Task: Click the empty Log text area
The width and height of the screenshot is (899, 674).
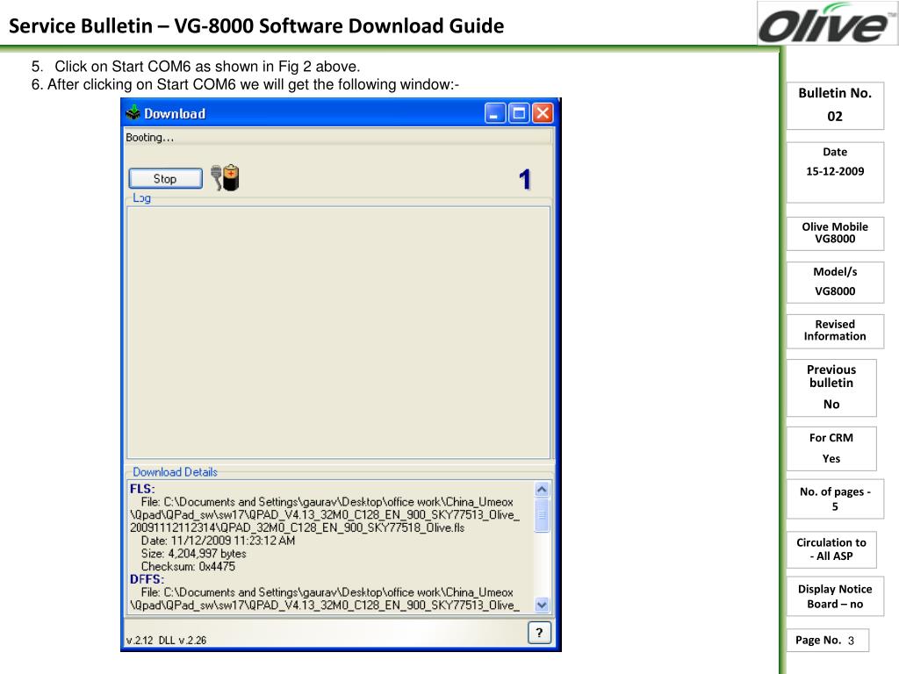Action: [338, 332]
